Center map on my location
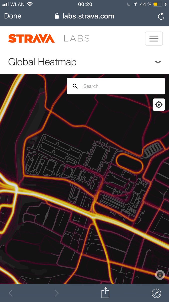The height and width of the screenshot is (302, 169). pos(159,104)
